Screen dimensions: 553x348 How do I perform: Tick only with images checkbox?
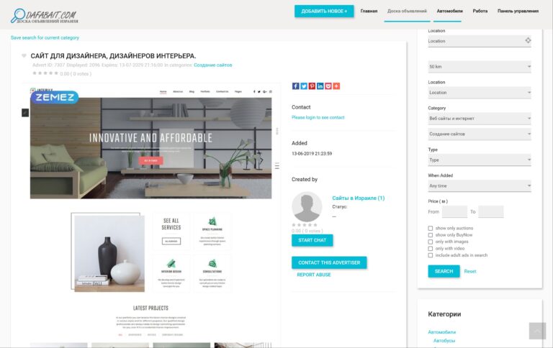pyautogui.click(x=430, y=242)
